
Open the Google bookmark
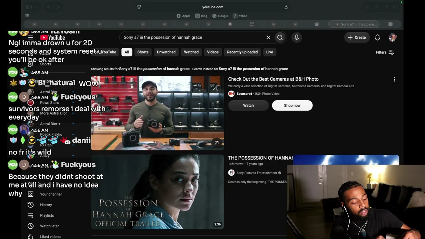pyautogui.click(x=220, y=16)
